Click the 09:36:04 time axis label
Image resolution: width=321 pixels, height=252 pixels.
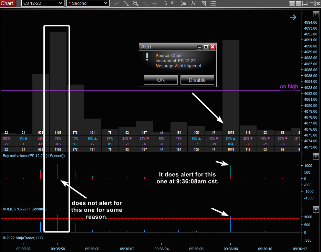(x=162, y=249)
